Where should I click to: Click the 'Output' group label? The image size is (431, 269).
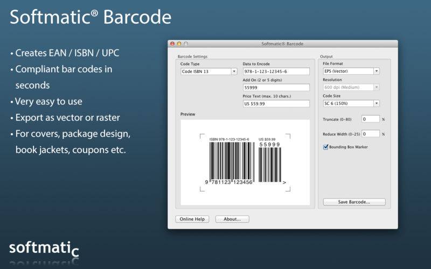[326, 56]
